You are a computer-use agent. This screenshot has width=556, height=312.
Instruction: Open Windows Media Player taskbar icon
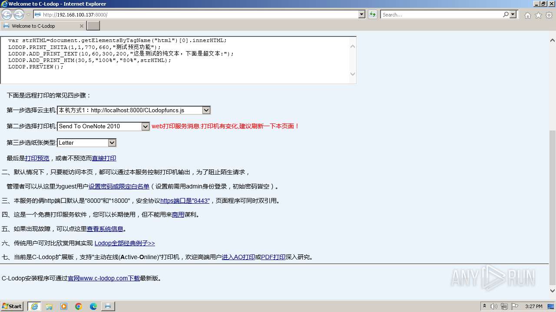coord(64,306)
